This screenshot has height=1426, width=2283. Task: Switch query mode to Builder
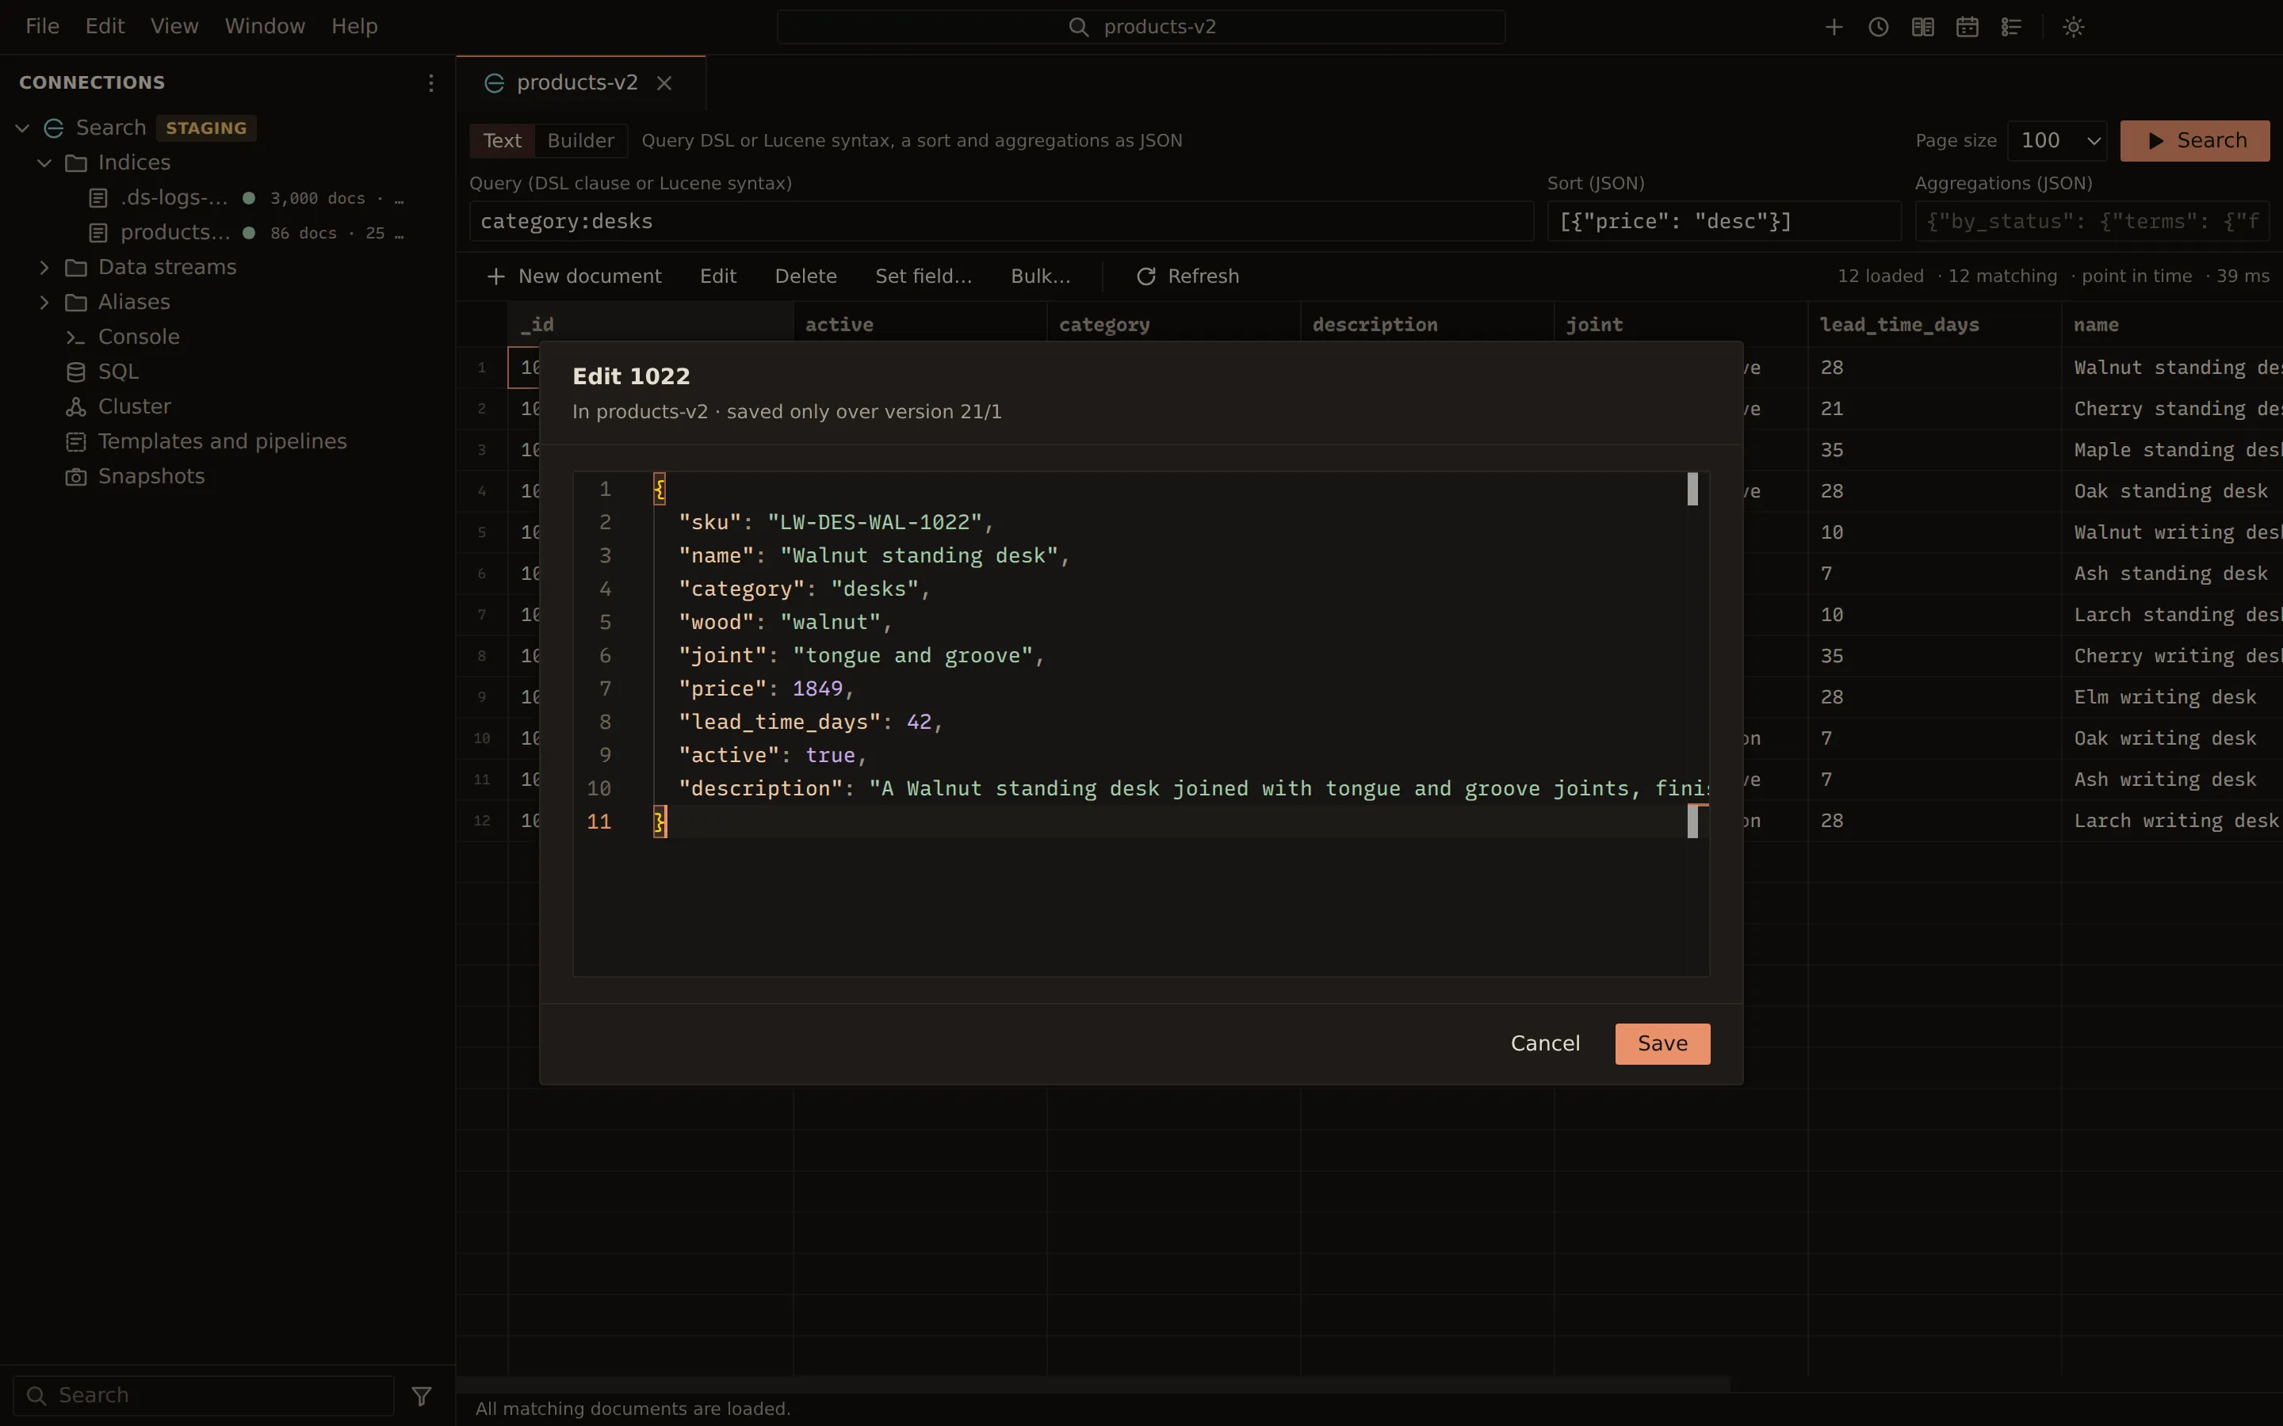(x=580, y=142)
